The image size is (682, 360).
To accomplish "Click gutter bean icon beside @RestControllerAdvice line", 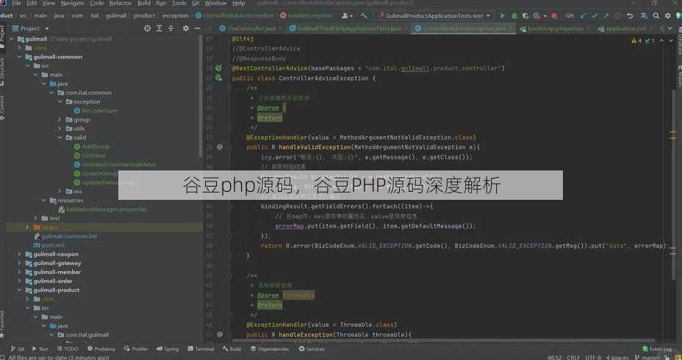I will pyautogui.click(x=218, y=68).
